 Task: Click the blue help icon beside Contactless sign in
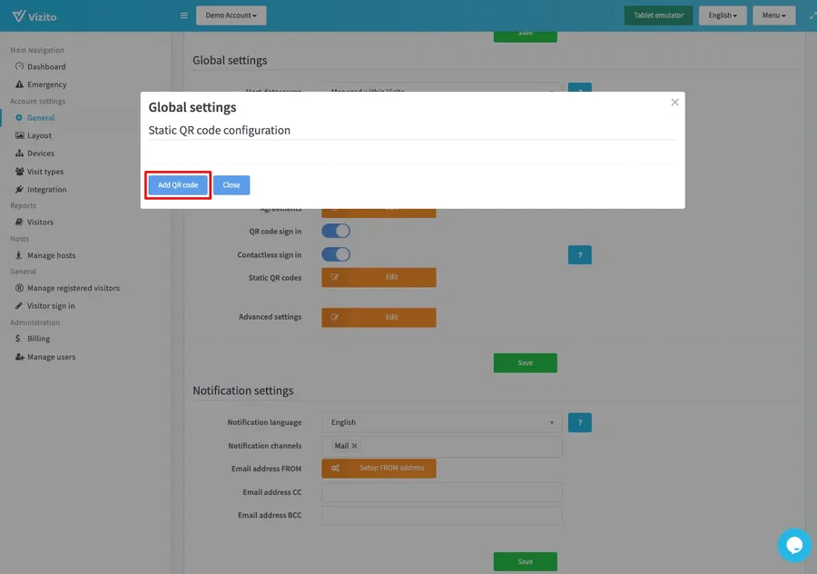579,255
